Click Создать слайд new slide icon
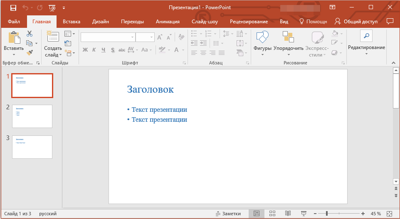The width and height of the screenshot is (400, 219). [53, 37]
